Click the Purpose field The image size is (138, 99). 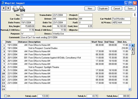[28, 34]
